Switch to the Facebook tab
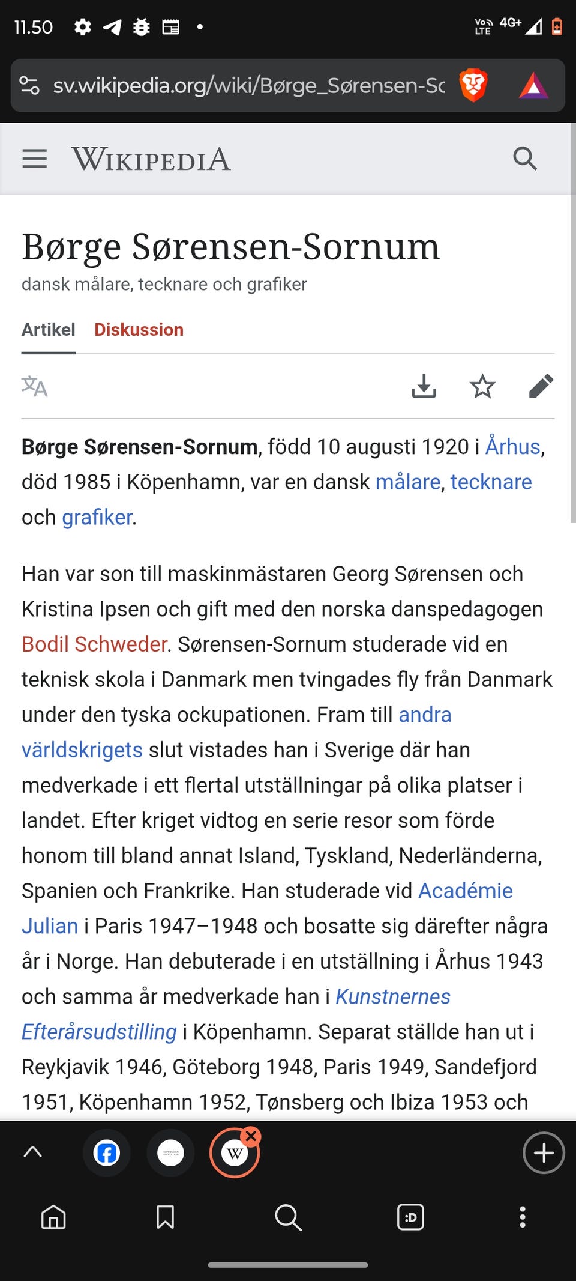The width and height of the screenshot is (576, 1281). pyautogui.click(x=107, y=1153)
